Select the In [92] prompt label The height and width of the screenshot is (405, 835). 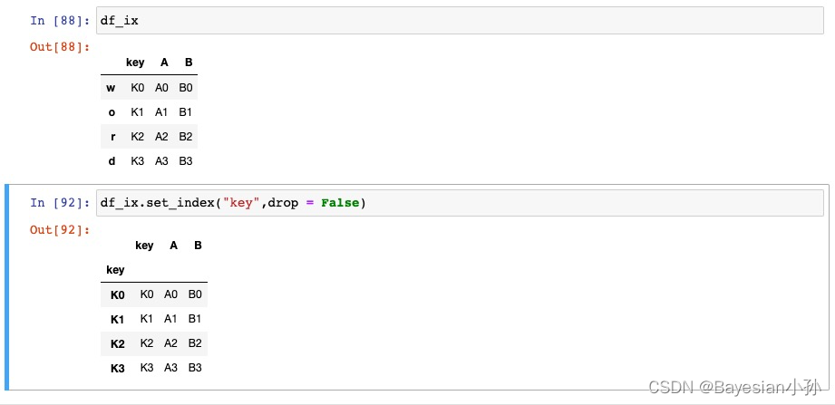[x=61, y=203]
